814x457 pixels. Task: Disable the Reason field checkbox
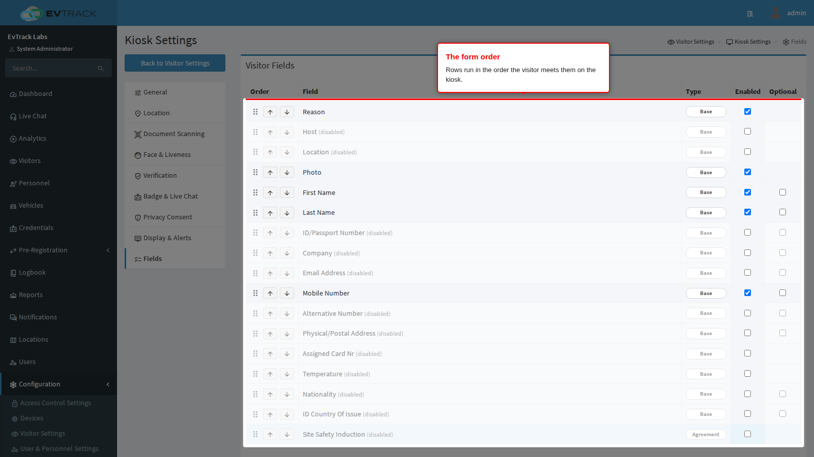[x=747, y=111]
